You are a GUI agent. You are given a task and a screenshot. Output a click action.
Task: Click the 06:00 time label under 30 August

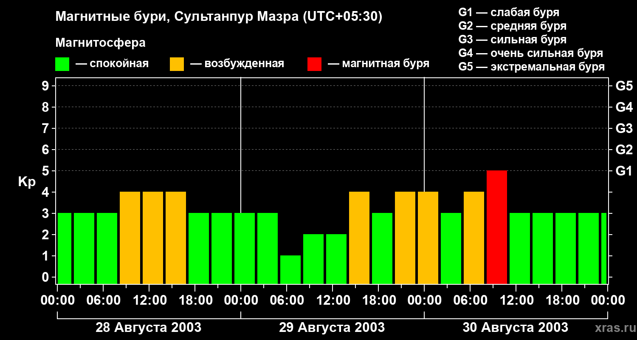pos(470,300)
